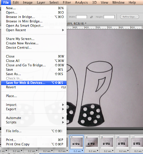Open the Image menu
The image size is (143, 154).
(28, 2)
